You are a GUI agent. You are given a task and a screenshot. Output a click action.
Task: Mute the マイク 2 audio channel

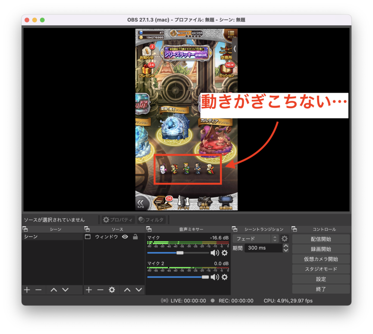pos(215,277)
